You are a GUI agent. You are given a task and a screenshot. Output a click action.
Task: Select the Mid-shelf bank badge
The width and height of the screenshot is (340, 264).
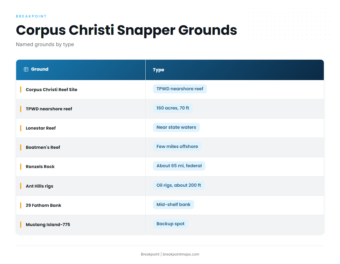[173, 205]
